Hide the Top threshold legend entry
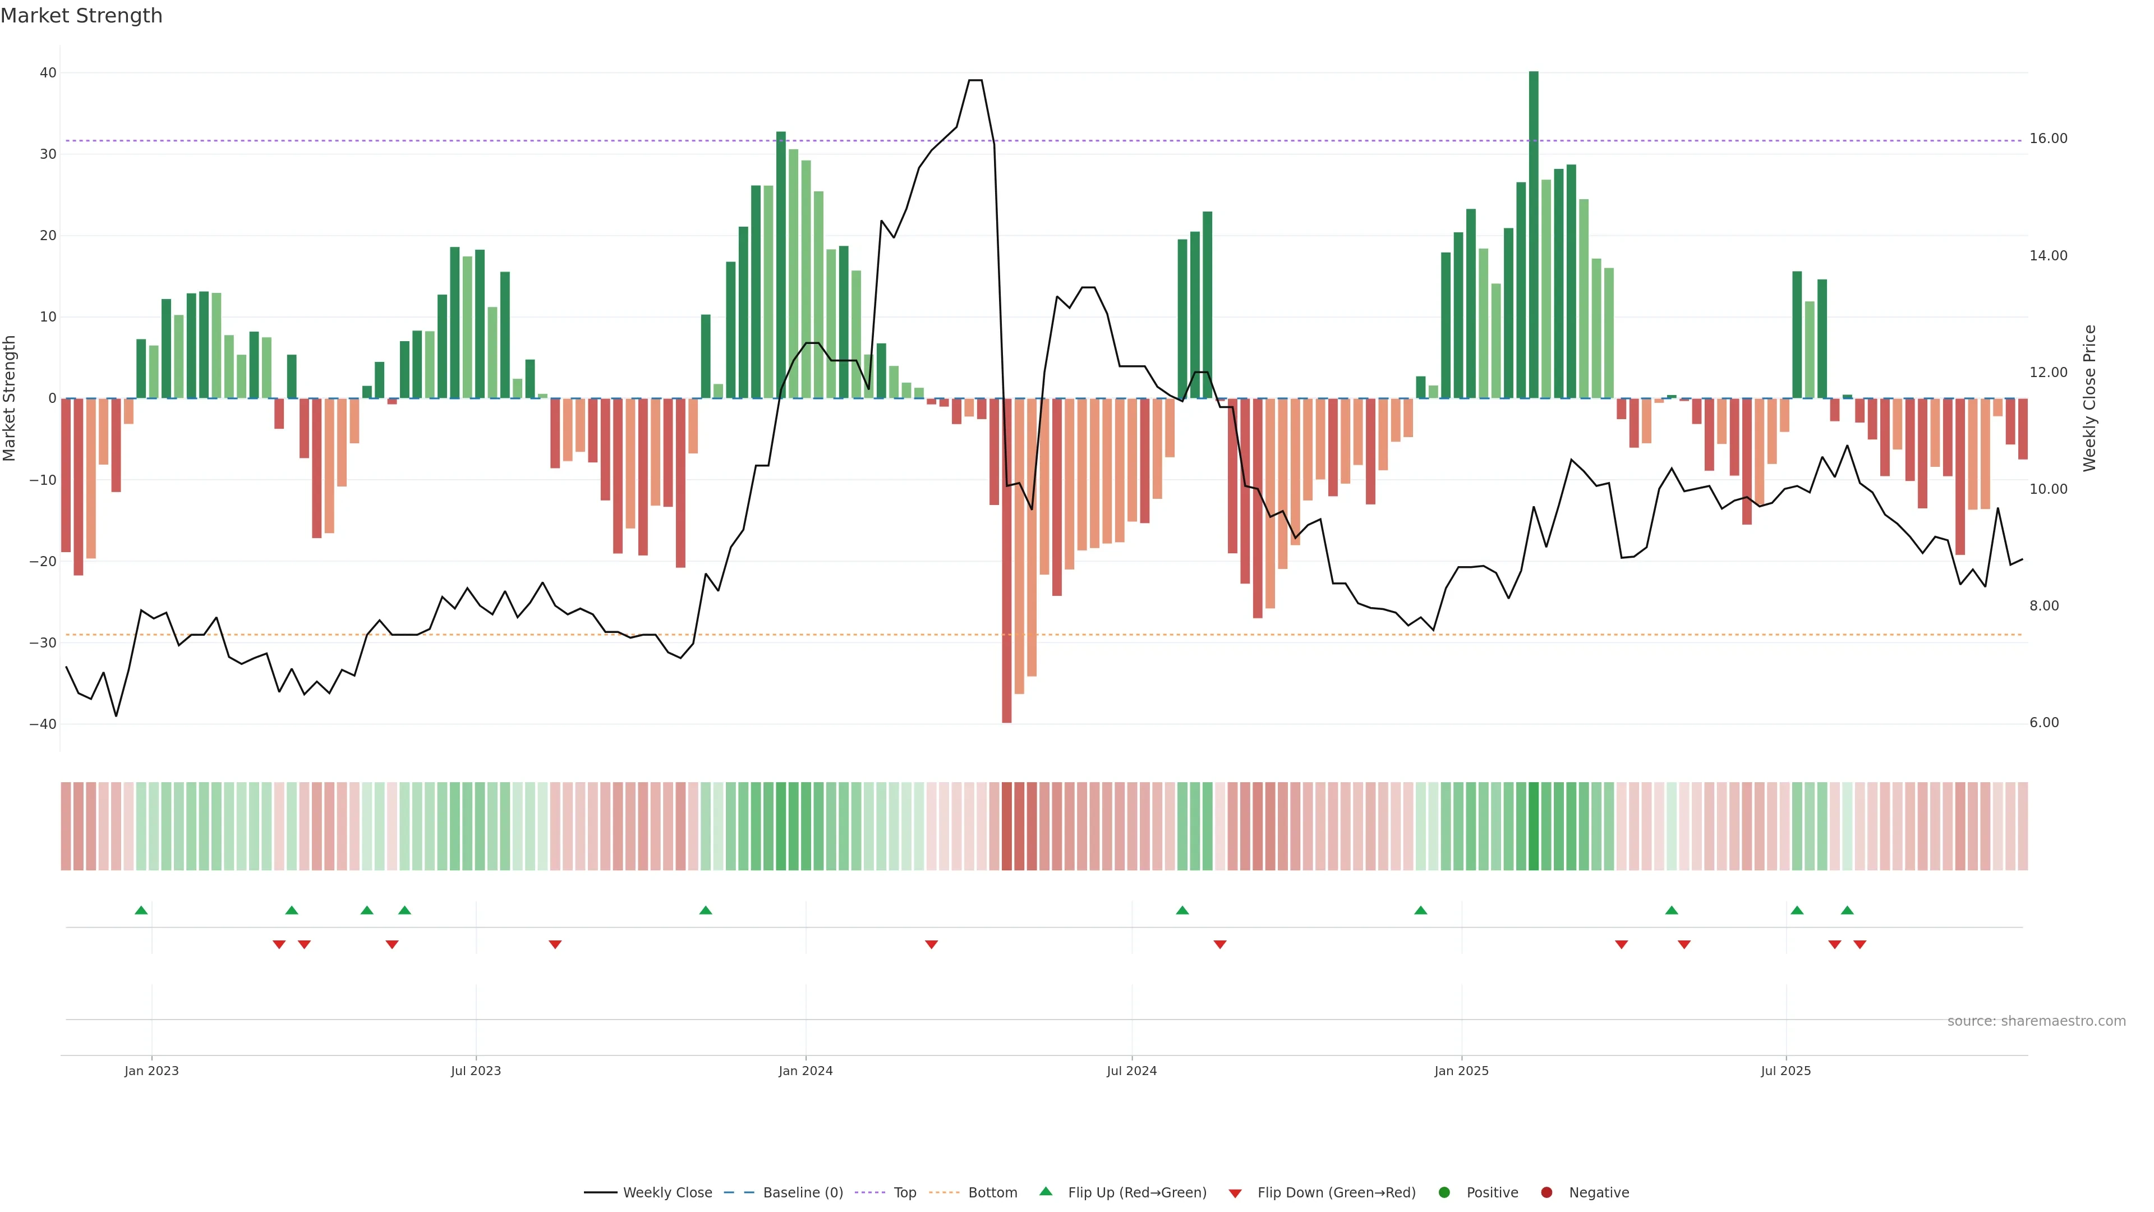This screenshot has height=1212, width=2154. click(x=904, y=1193)
